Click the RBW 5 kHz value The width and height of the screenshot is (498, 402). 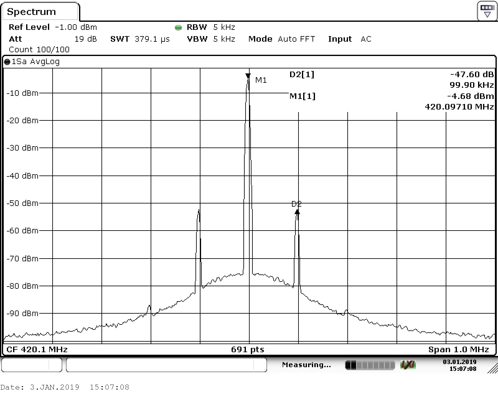(x=223, y=27)
